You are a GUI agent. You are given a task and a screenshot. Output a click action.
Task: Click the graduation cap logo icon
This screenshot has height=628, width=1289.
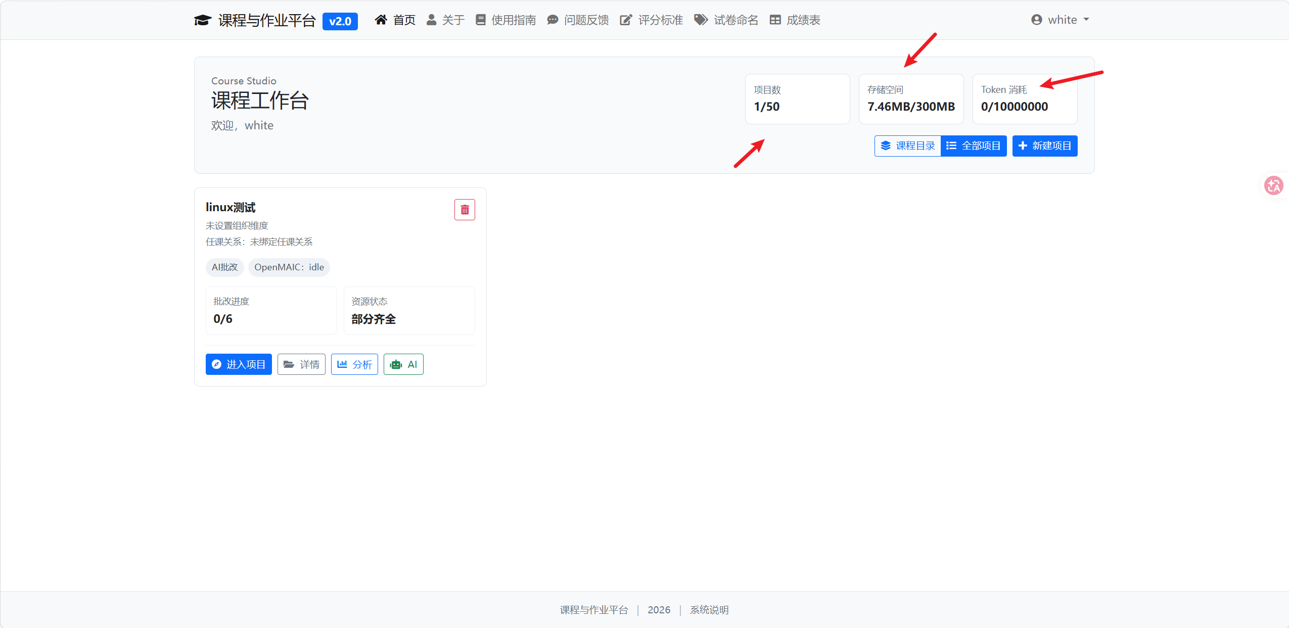tap(203, 20)
